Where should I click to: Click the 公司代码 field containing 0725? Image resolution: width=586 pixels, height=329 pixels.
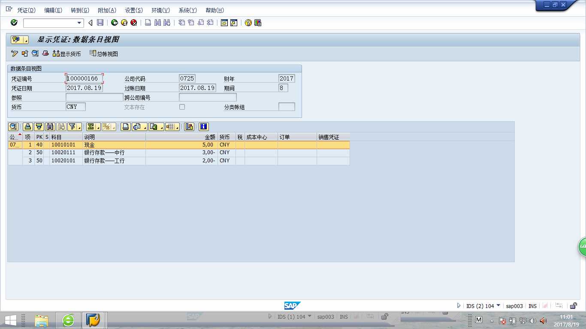187,78
